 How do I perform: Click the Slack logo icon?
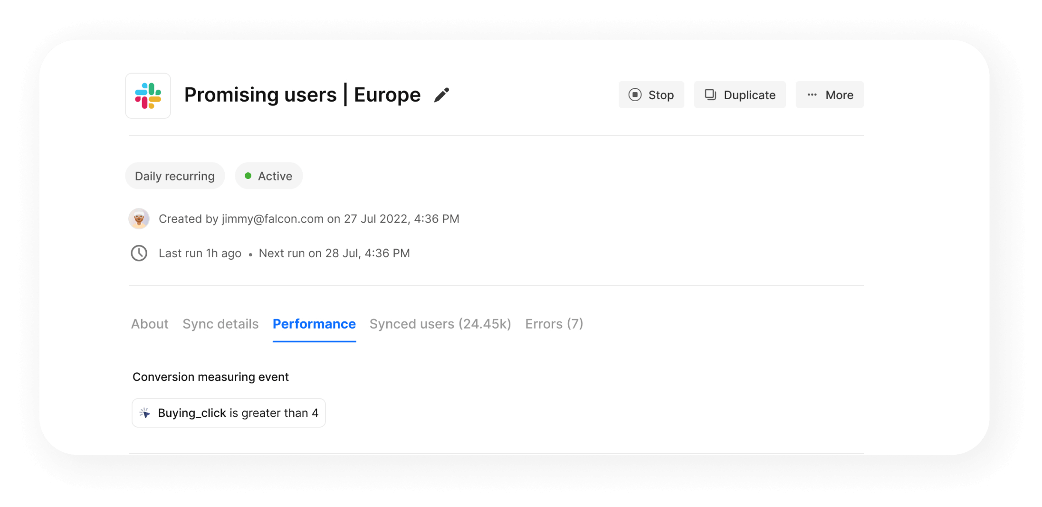point(148,95)
